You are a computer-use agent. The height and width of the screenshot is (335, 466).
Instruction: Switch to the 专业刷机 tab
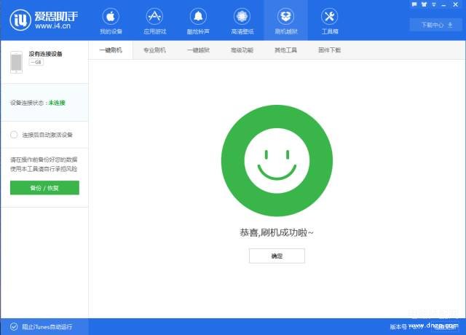(x=154, y=50)
